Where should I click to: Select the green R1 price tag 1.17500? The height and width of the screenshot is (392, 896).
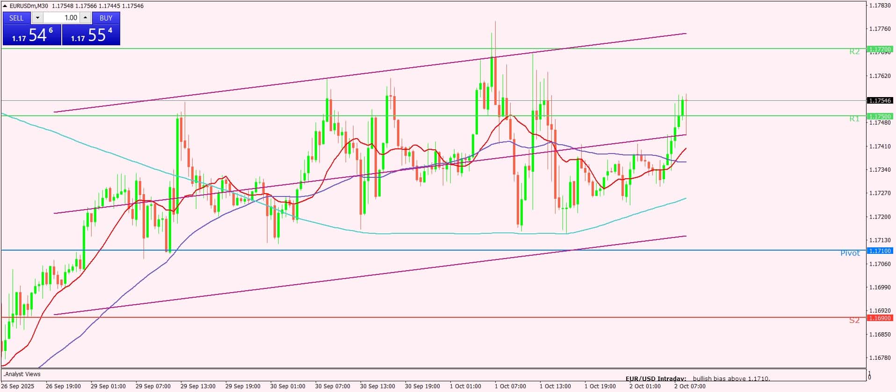(x=880, y=116)
